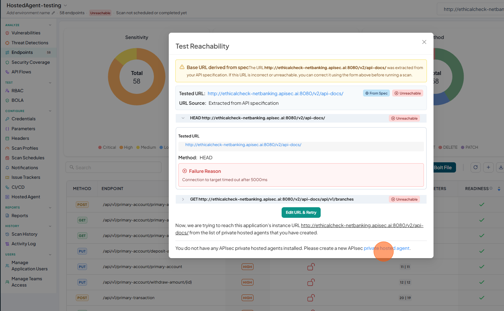The width and height of the screenshot is (504, 311).
Task: Click the /api/v1/primary-transaction endpoint row
Action: click(x=285, y=298)
